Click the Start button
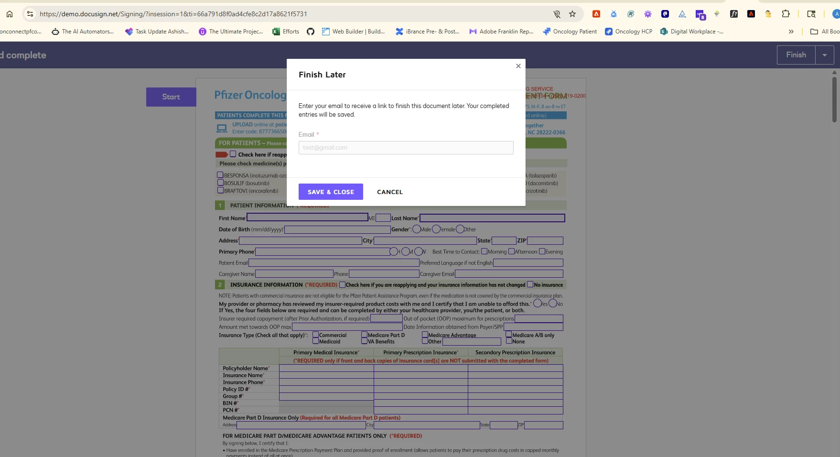The width and height of the screenshot is (840, 457). pos(171,97)
